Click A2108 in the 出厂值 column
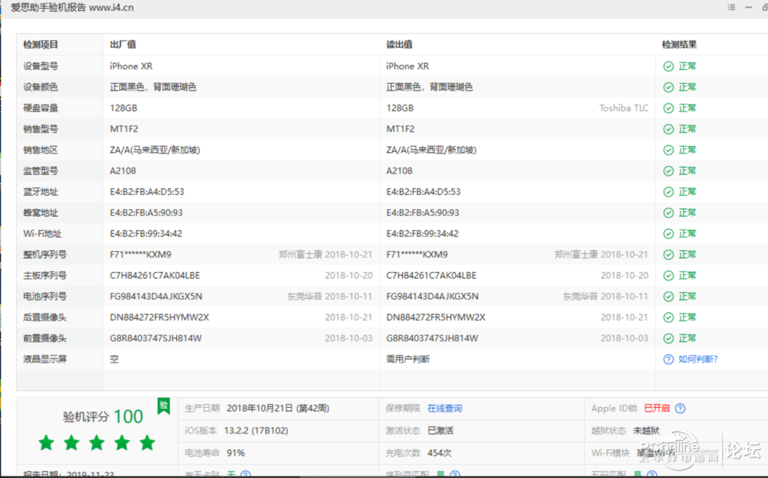Screen dimensions: 768x478 pos(123,171)
